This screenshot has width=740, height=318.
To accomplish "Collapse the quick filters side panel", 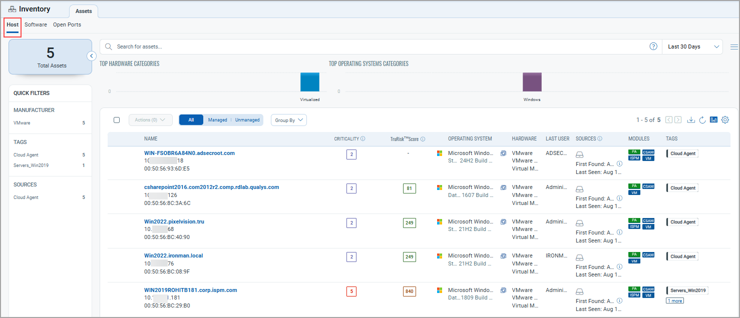I will [92, 56].
